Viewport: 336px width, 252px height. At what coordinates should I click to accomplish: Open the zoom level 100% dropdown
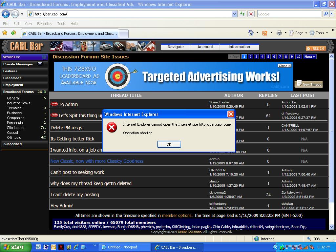tap(327, 239)
